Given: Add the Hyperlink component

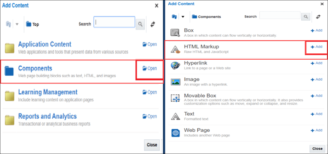Looking at the screenshot, I should point(316,63).
